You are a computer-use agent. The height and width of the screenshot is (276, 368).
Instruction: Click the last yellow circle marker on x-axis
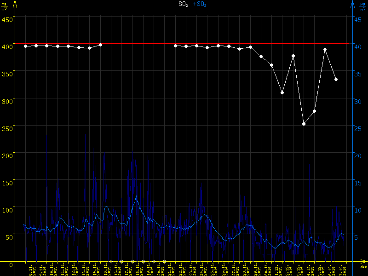(x=164, y=261)
